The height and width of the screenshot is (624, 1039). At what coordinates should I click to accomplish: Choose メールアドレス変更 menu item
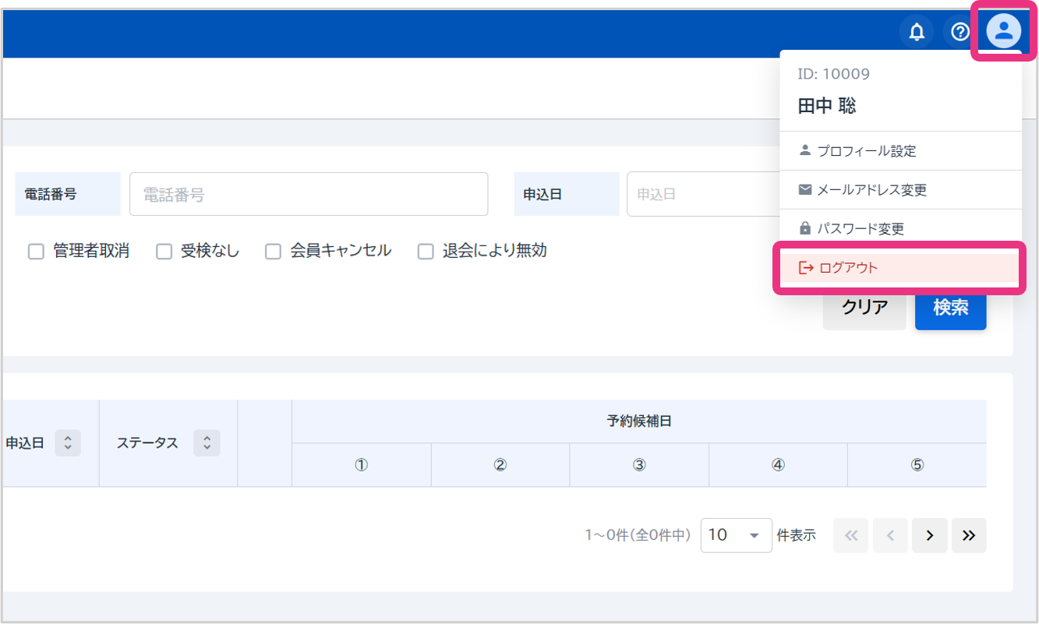pyautogui.click(x=871, y=190)
